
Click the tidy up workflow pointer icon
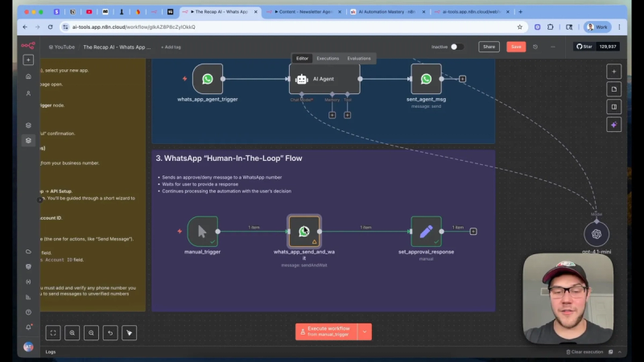pyautogui.click(x=130, y=333)
